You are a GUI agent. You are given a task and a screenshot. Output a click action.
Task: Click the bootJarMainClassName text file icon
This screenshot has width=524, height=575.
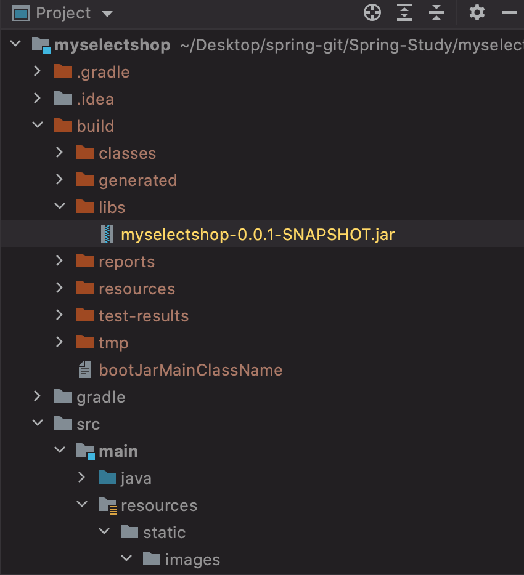(85, 369)
